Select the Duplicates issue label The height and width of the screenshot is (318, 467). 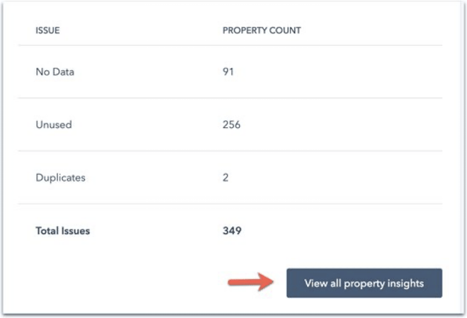pos(60,177)
